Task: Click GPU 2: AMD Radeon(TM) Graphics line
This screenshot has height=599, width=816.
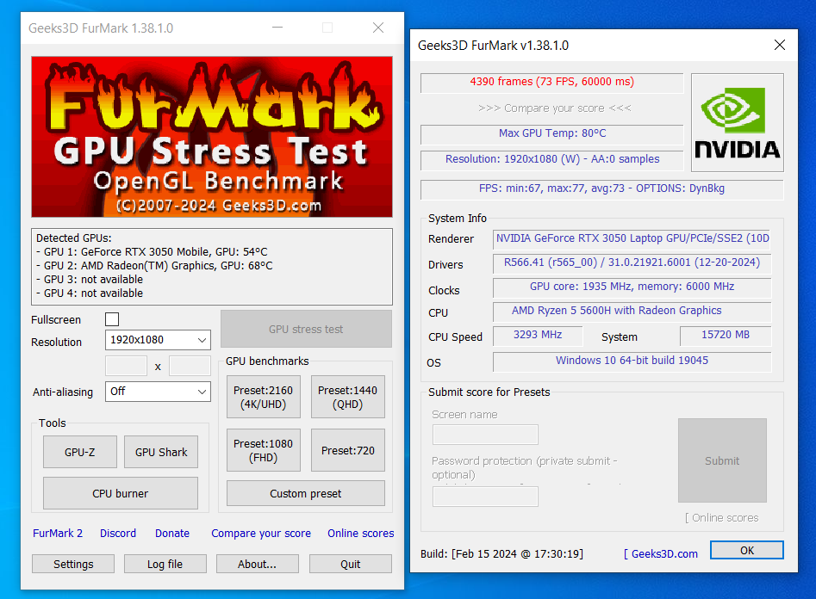Action: pyautogui.click(x=154, y=266)
